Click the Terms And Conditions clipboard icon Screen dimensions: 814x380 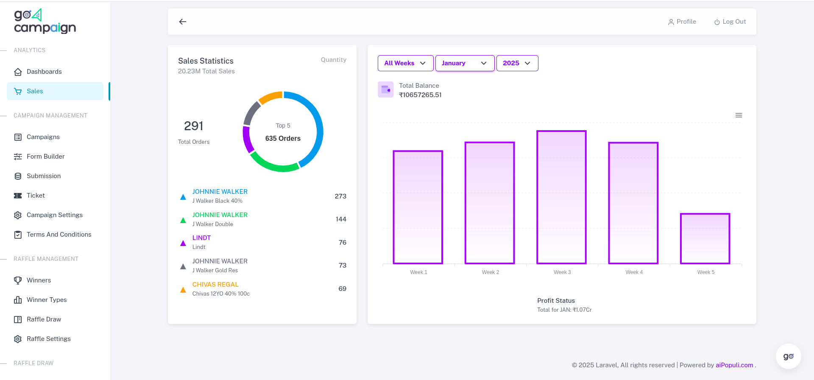(18, 235)
